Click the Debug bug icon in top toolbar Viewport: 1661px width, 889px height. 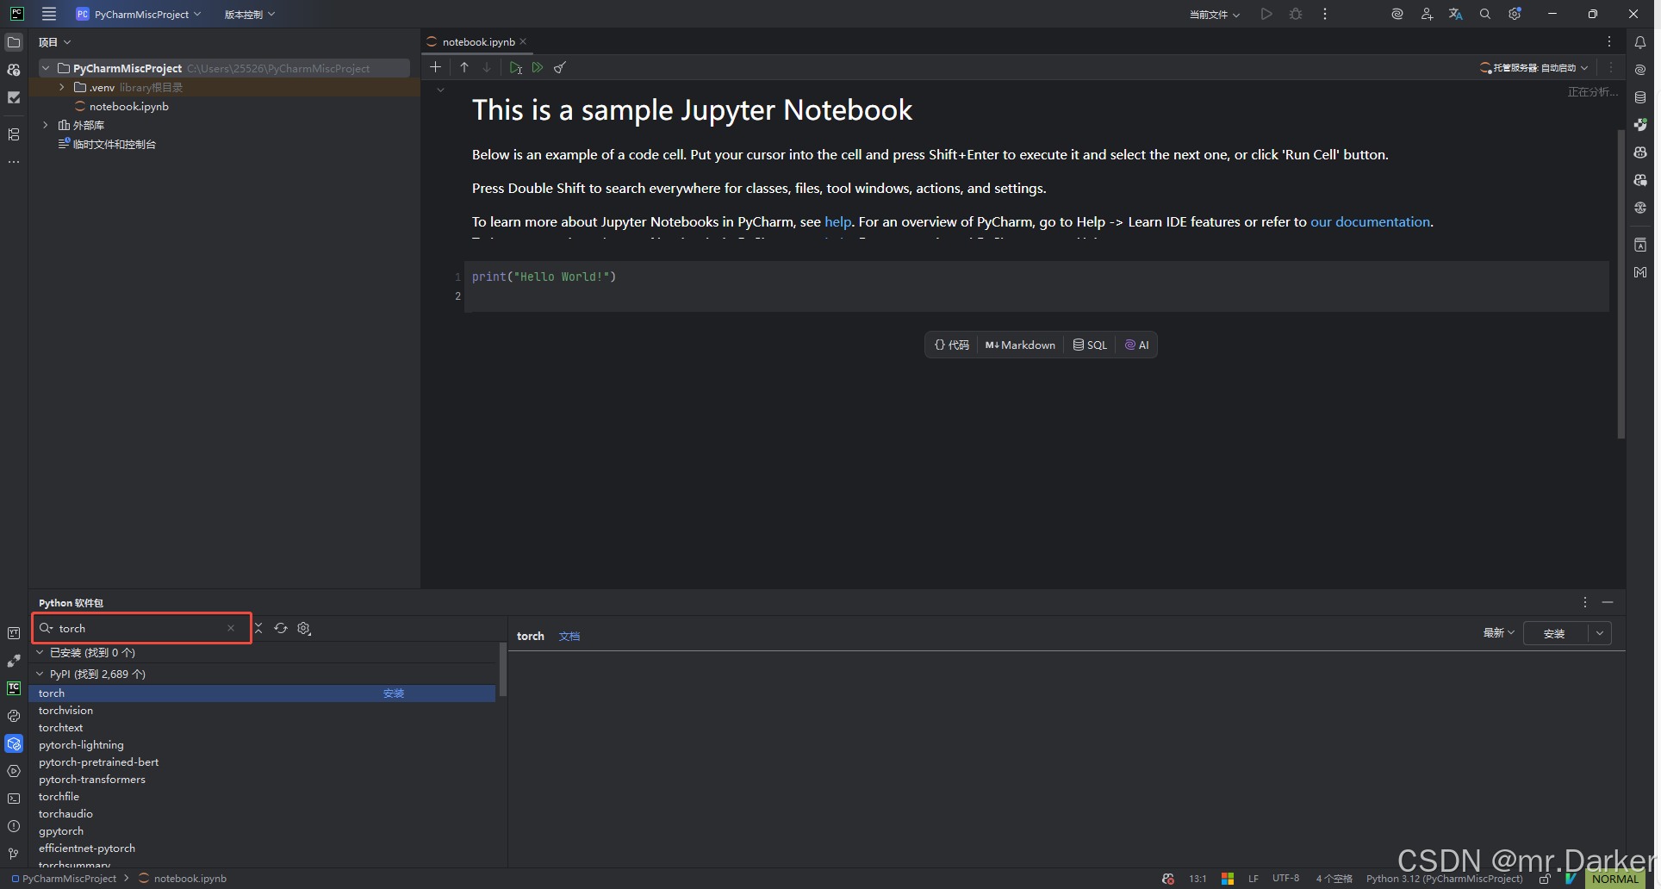coord(1296,14)
